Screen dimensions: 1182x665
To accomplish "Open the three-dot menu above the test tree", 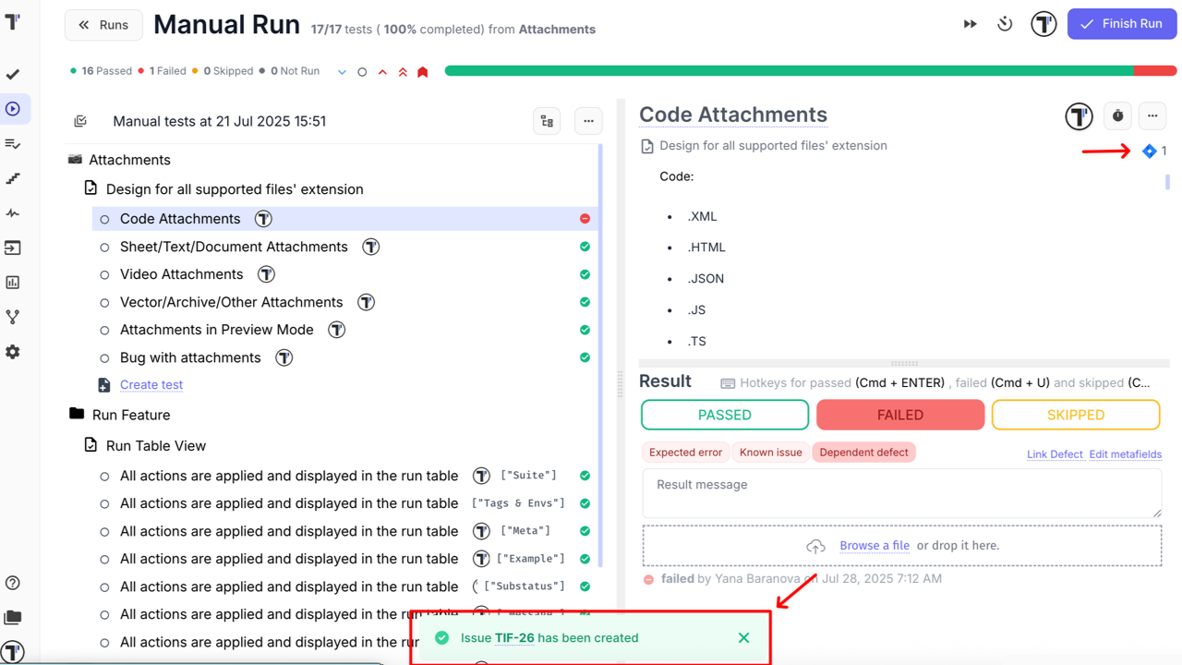I will [x=588, y=121].
